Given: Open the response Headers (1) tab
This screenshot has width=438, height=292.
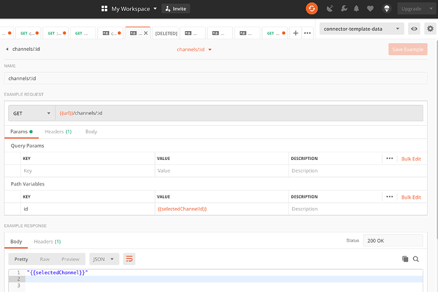Looking at the screenshot, I should coord(47,241).
